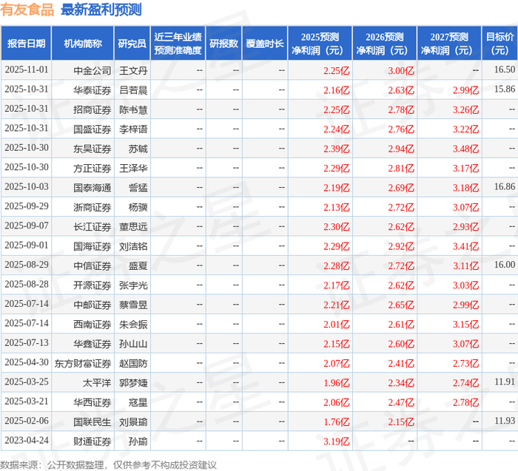
Task: Click researcher 王文丹
Action: pos(133,71)
